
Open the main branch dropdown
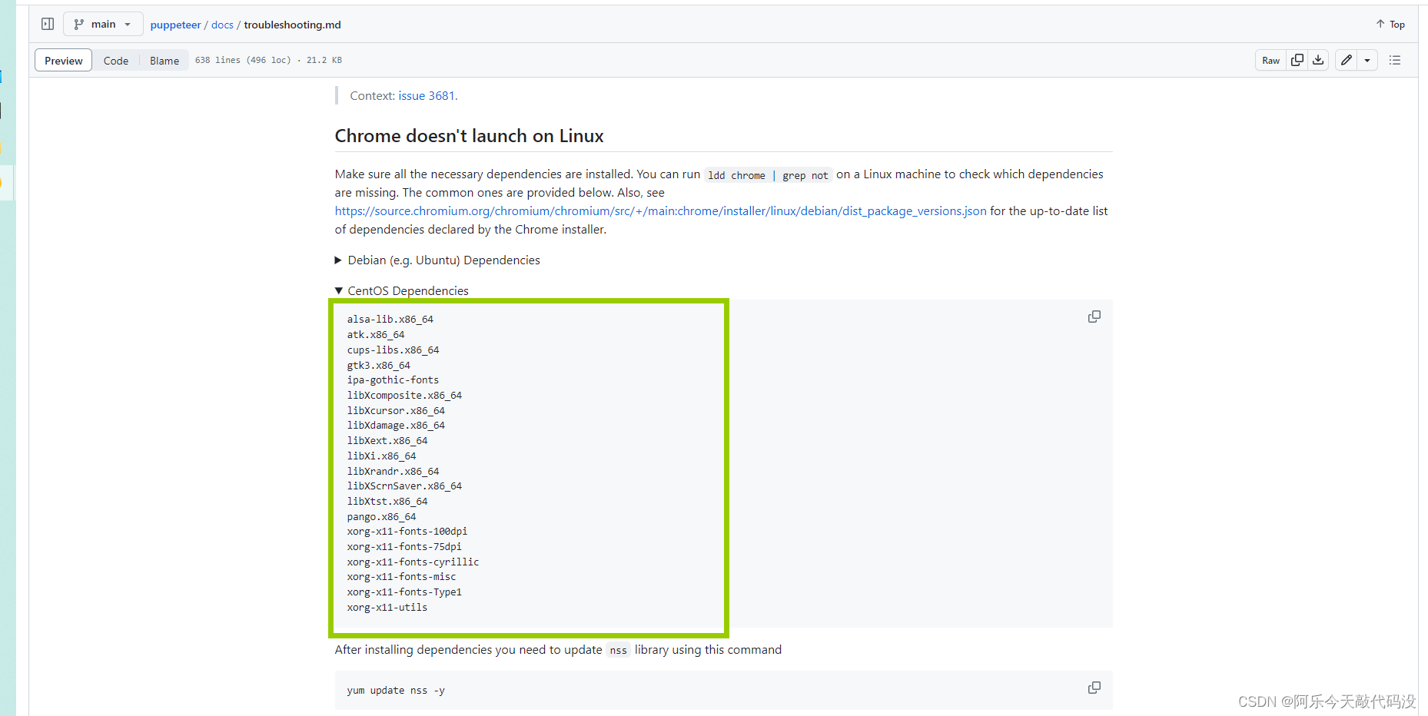pyautogui.click(x=103, y=24)
